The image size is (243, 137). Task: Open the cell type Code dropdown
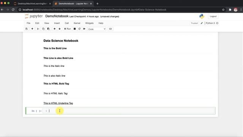pos(97,29)
